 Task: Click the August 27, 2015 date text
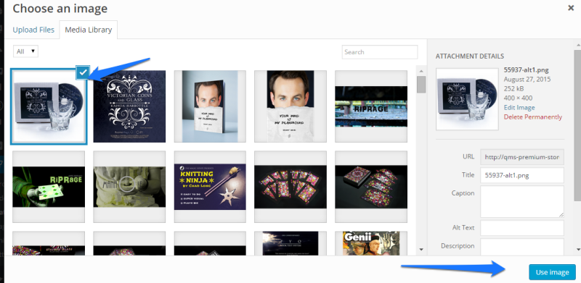[527, 79]
